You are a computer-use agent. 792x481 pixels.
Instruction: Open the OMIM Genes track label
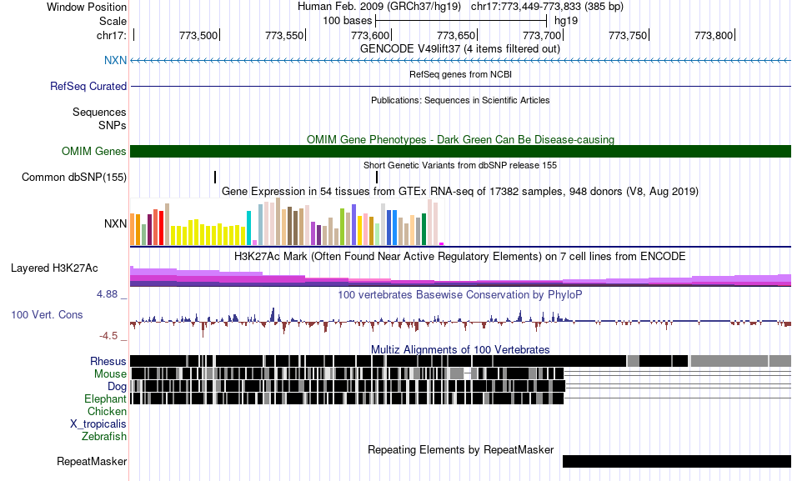94,151
